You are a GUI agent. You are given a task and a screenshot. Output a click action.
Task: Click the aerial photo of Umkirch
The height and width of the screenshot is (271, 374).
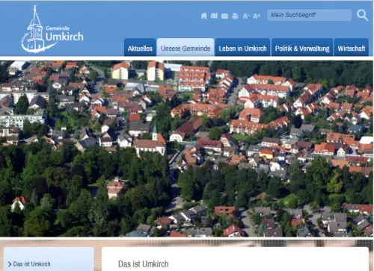(x=186, y=149)
